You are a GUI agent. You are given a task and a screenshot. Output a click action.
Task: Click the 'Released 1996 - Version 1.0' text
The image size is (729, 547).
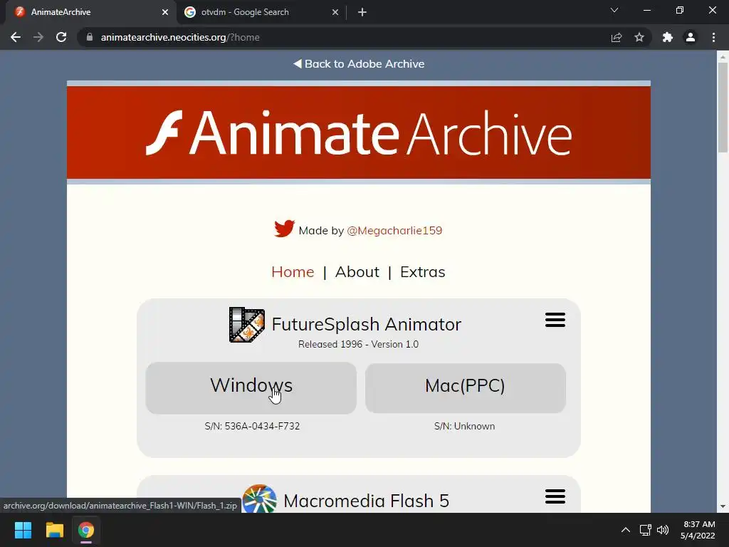(x=359, y=344)
